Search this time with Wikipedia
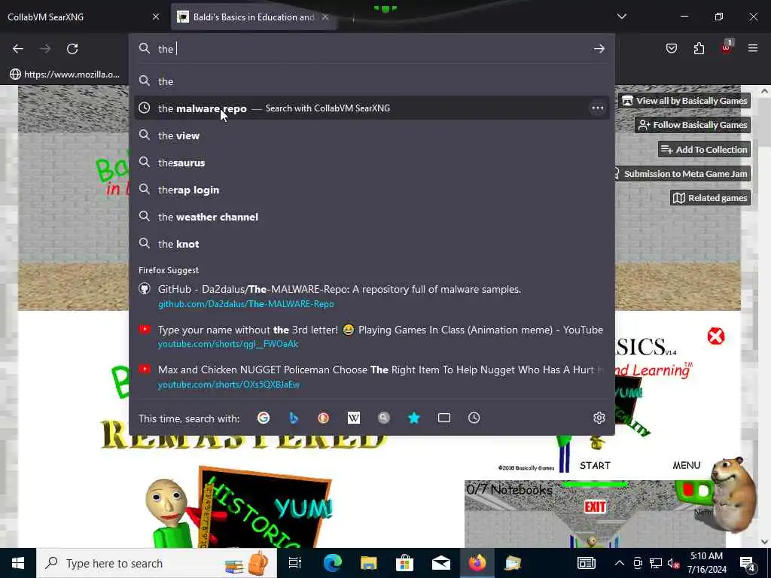The image size is (771, 578). tap(354, 418)
